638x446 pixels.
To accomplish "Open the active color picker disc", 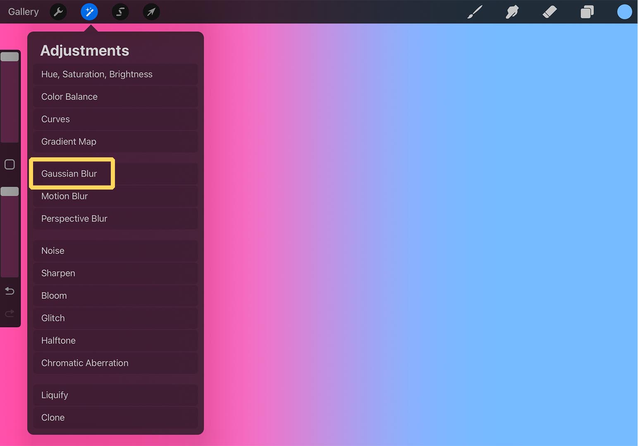I will click(624, 12).
